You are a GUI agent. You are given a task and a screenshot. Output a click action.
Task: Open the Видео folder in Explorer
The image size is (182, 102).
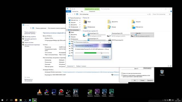pos(87,22)
